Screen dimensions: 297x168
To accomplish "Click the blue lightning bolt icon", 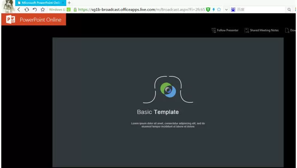I will click(x=214, y=9).
